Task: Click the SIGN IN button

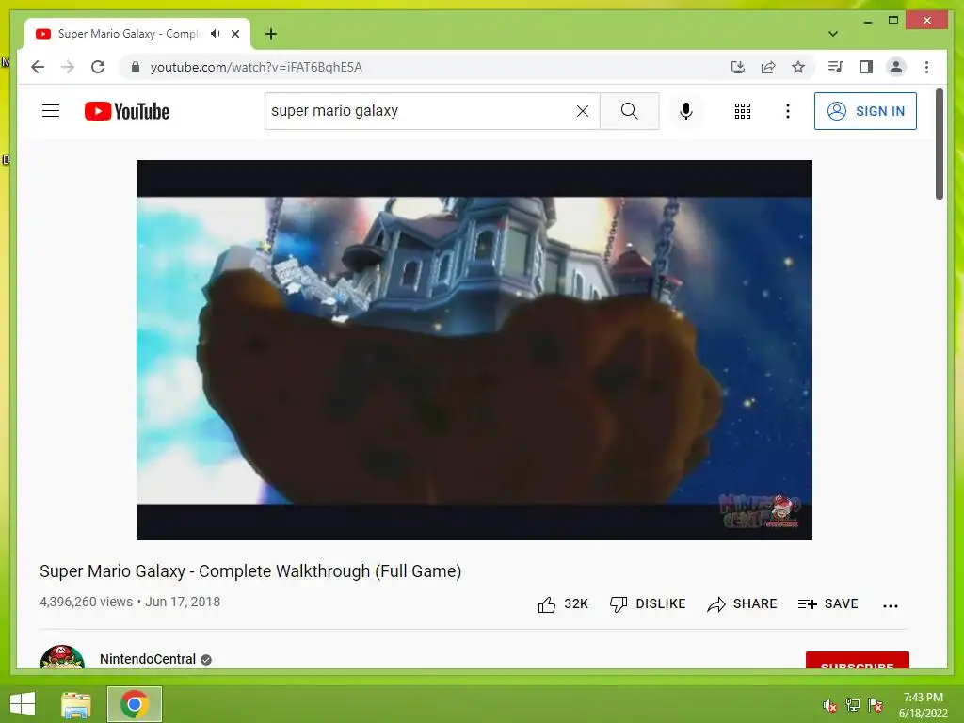Action: 865,111
